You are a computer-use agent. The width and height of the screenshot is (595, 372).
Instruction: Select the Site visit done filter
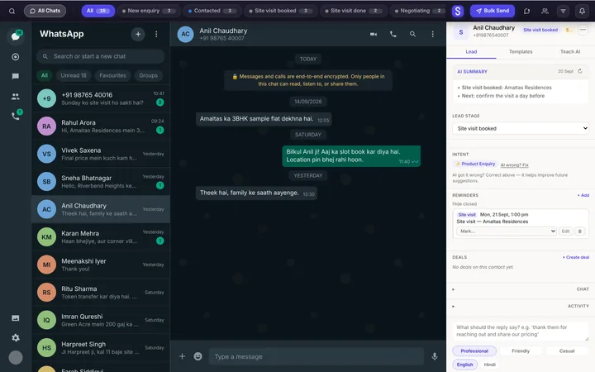click(354, 11)
